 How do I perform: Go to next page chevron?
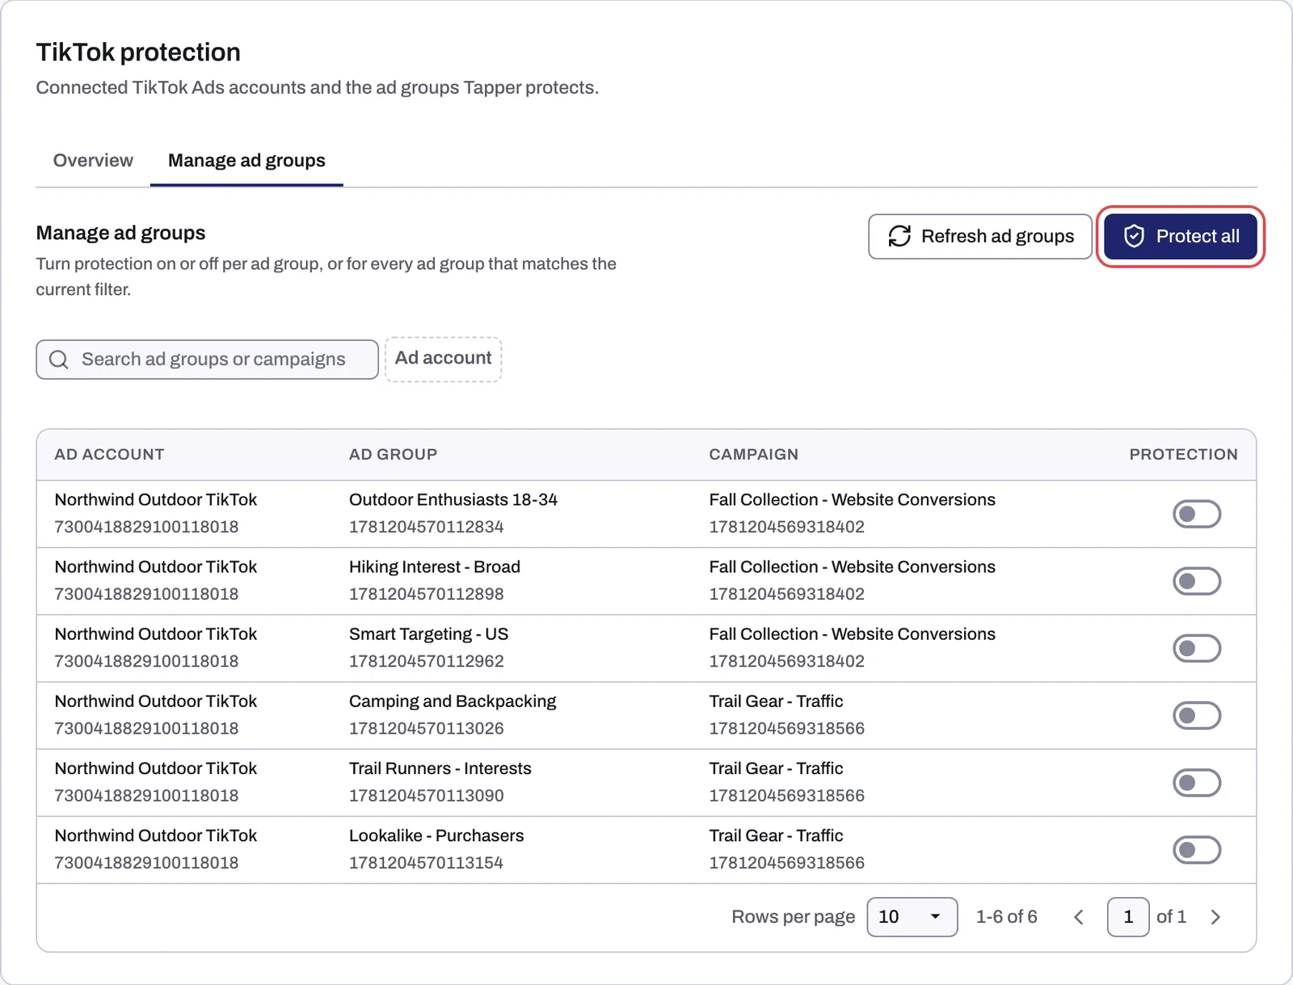1215,917
